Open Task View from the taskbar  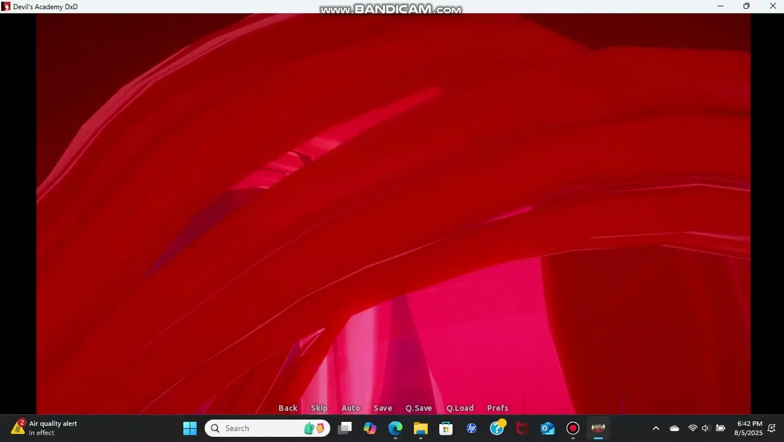pyautogui.click(x=345, y=428)
